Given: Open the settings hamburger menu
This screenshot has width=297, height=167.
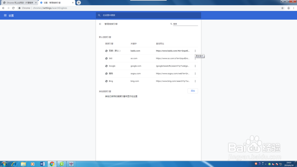Looking at the screenshot, I should [x=5, y=15].
